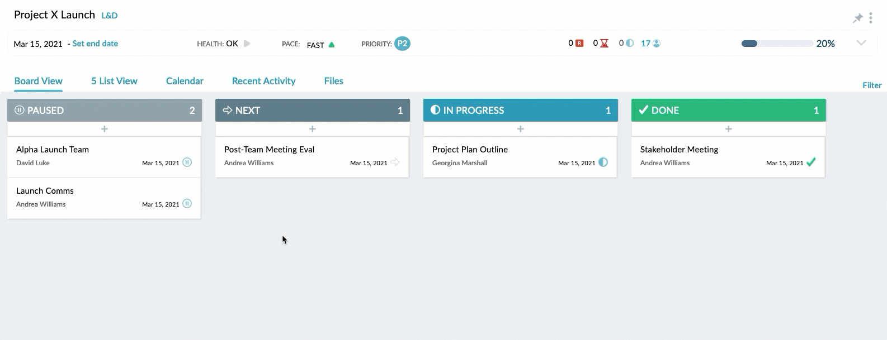Switch to Board View tab
This screenshot has width=887, height=340.
click(x=39, y=81)
